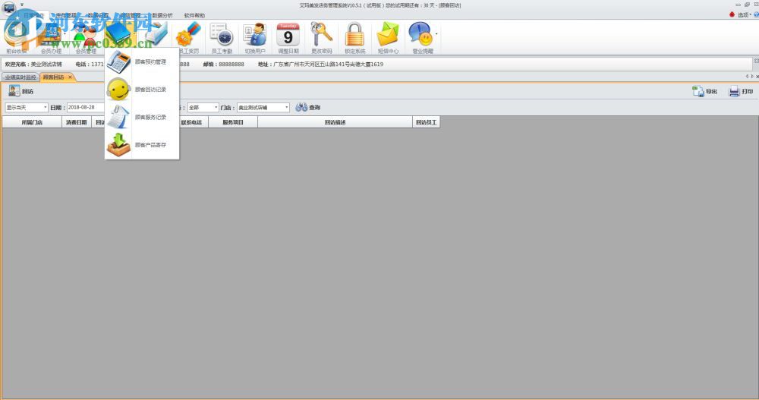759x400 pixels.
Task: Close the welcome info bar
Action: [756, 61]
